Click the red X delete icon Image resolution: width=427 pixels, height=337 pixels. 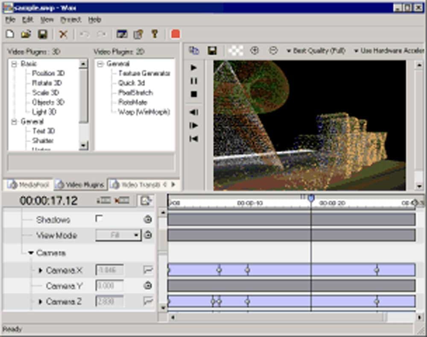pyautogui.click(x=63, y=34)
